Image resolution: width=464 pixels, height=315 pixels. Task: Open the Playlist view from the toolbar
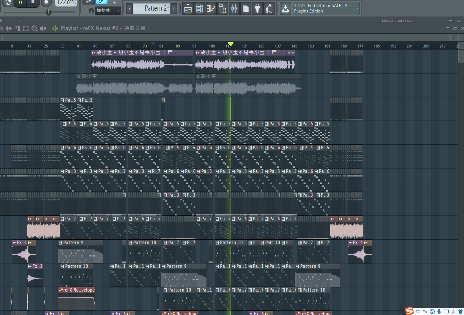click(x=188, y=9)
